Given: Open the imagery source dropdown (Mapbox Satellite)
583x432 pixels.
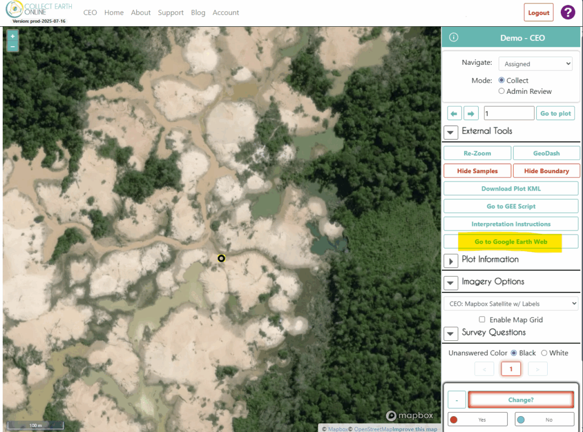Looking at the screenshot, I should 511,303.
